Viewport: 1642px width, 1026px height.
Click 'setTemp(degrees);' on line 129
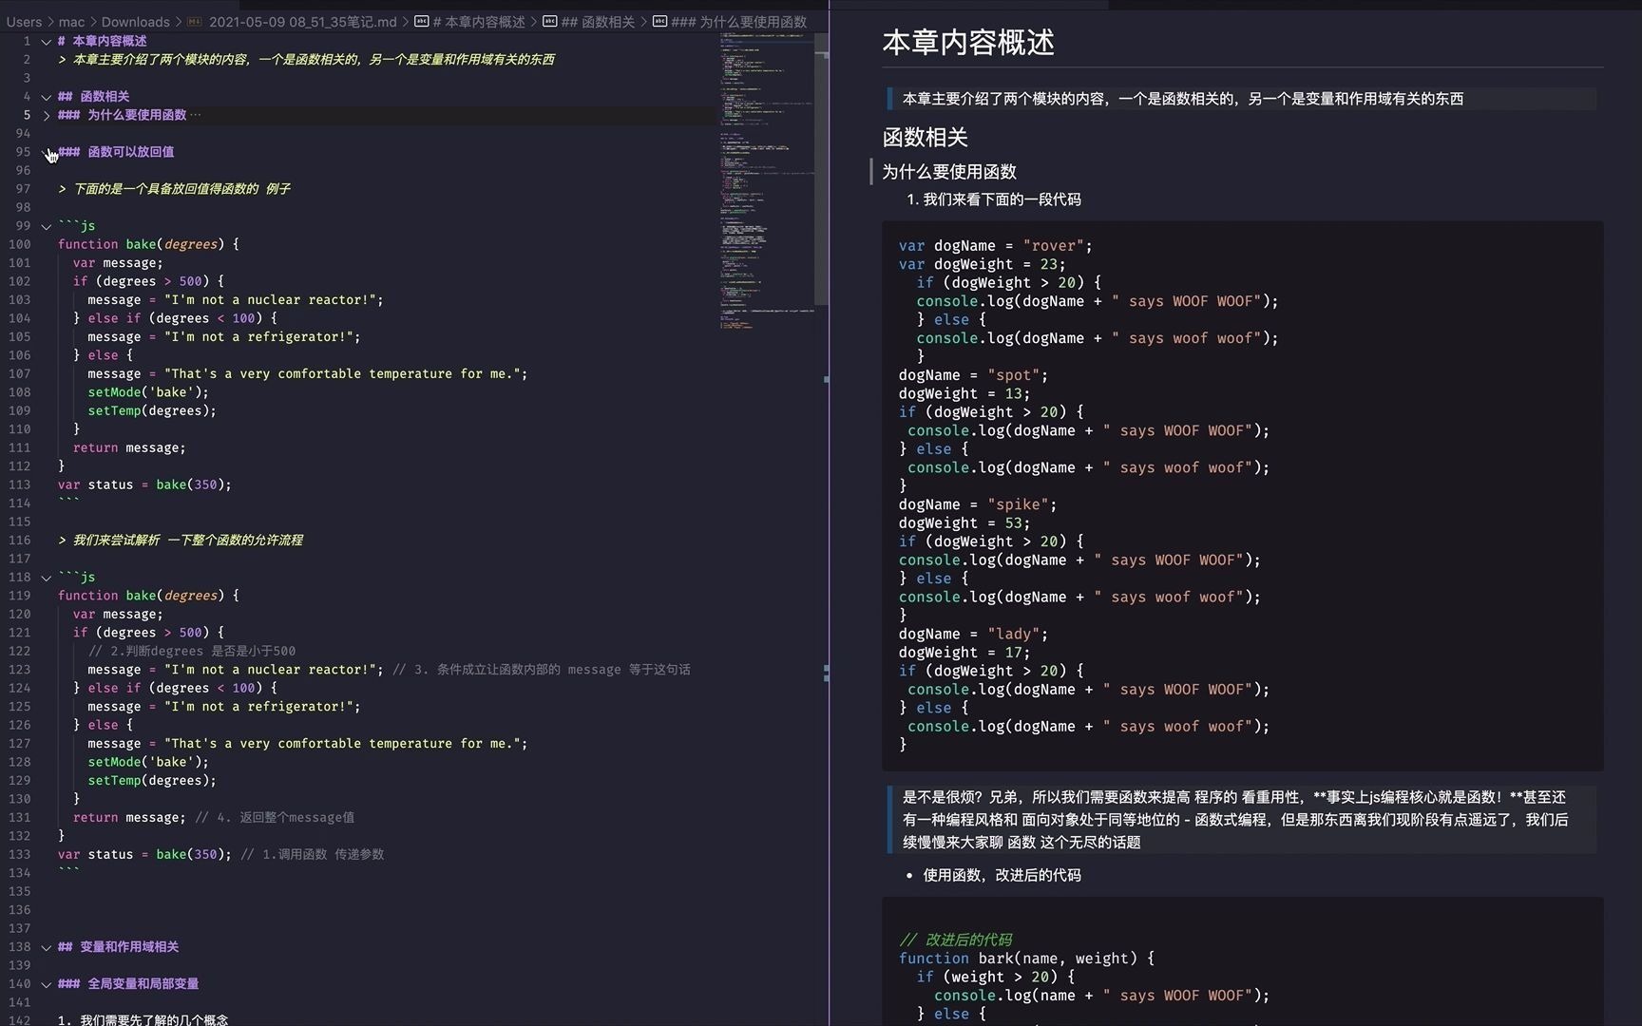pyautogui.click(x=152, y=781)
